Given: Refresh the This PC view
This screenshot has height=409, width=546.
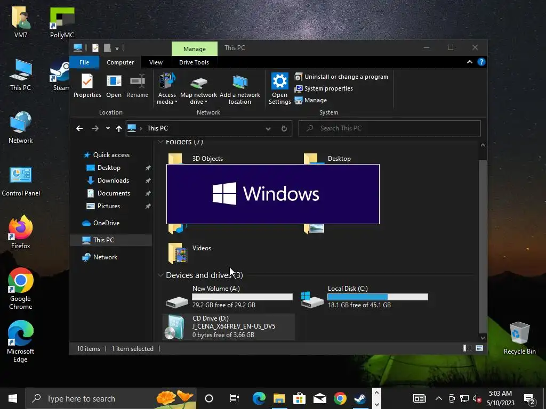Looking at the screenshot, I should pyautogui.click(x=284, y=129).
